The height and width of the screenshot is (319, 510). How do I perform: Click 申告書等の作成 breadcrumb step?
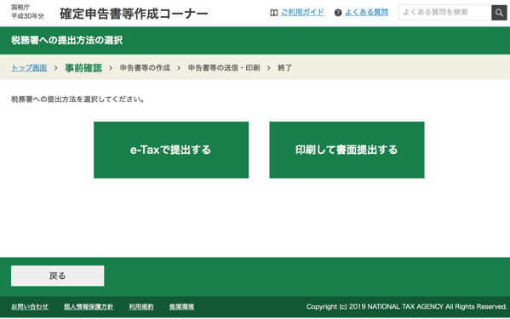pos(145,67)
